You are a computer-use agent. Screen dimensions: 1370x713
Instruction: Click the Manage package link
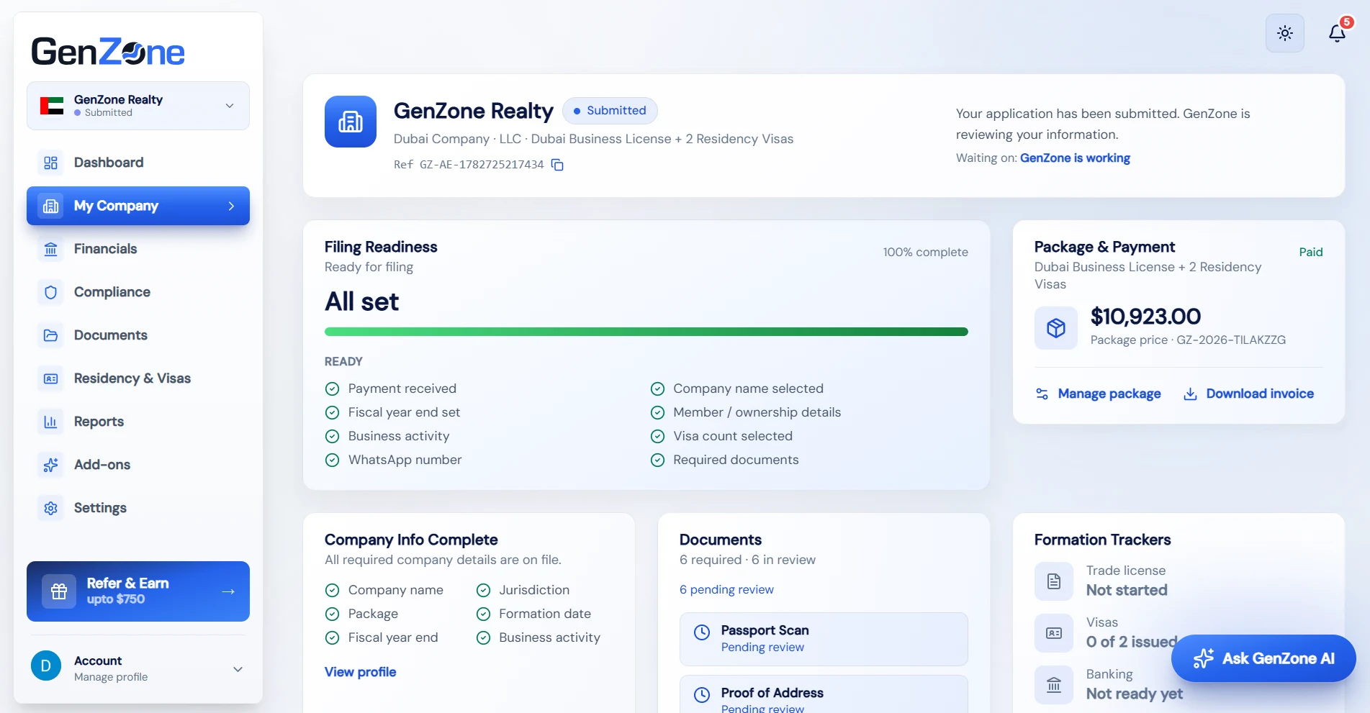click(1098, 394)
